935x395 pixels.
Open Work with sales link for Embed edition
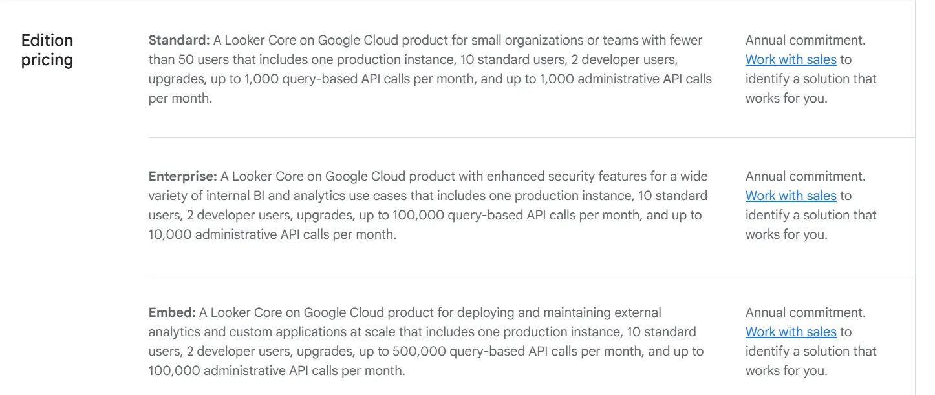click(791, 332)
